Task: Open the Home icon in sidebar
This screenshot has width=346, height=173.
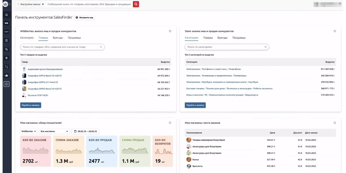Action: click(6, 15)
